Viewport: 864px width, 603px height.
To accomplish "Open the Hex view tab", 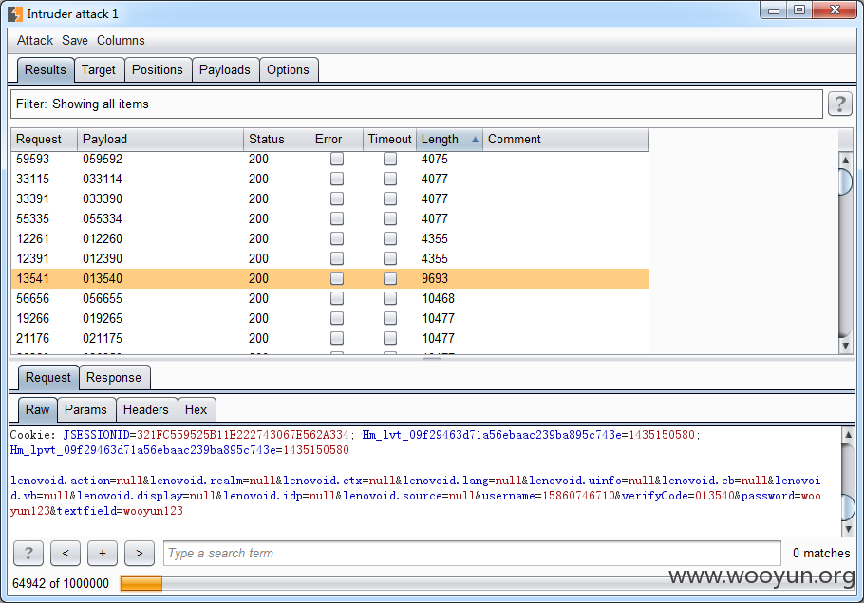I will (x=197, y=409).
